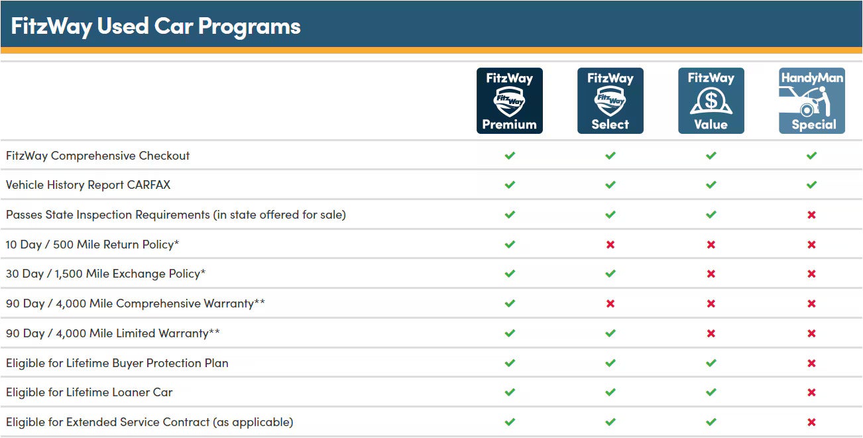
Task: Click the 30 Day Exchange Policy row label
Action: [x=106, y=274]
